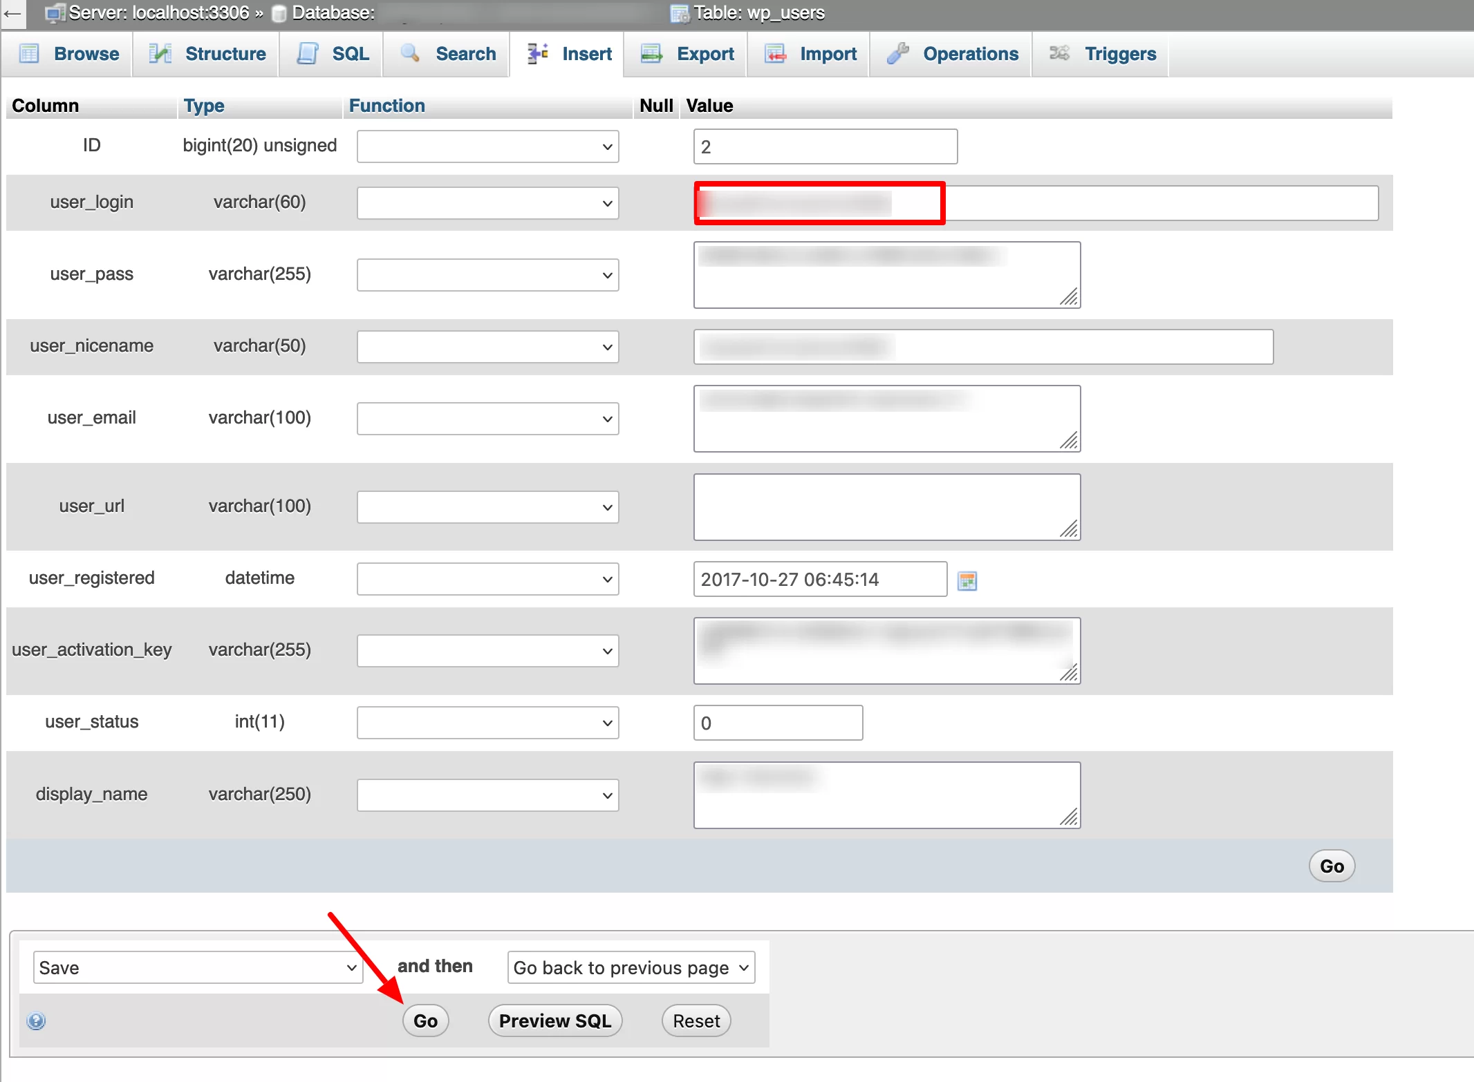1474x1082 pixels.
Task: Click the localhost:3306 server link
Action: (159, 13)
